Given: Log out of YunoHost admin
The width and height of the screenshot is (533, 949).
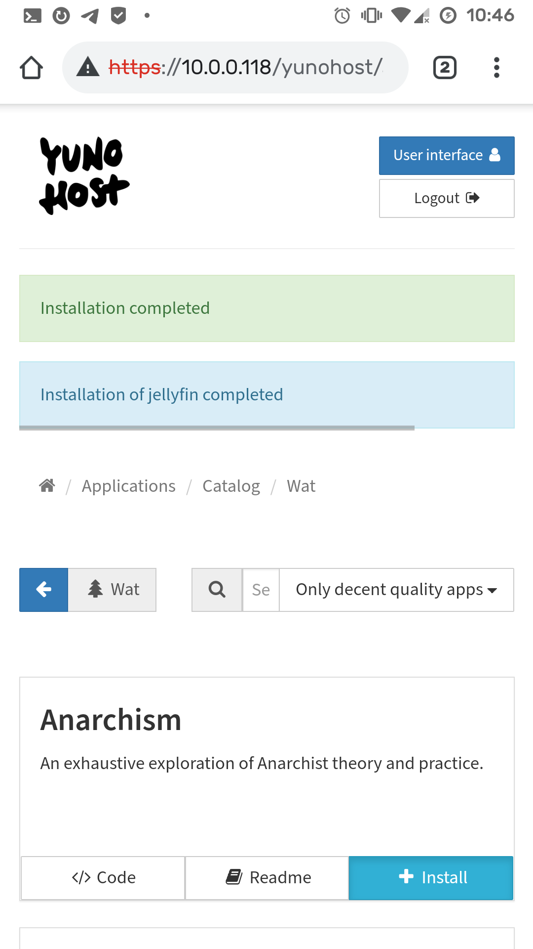Looking at the screenshot, I should (x=447, y=198).
